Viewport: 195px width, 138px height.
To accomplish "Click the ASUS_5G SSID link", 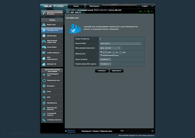I will [x=78, y=12].
